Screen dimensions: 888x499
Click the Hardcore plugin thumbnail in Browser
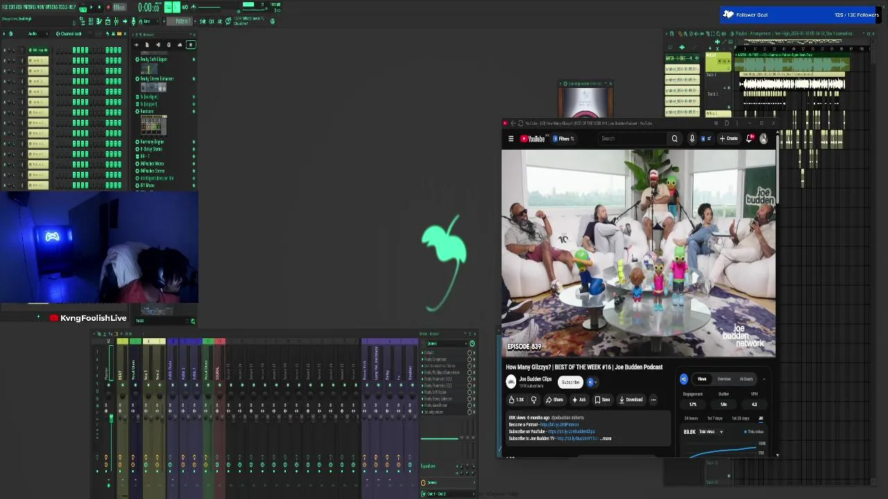(x=153, y=125)
